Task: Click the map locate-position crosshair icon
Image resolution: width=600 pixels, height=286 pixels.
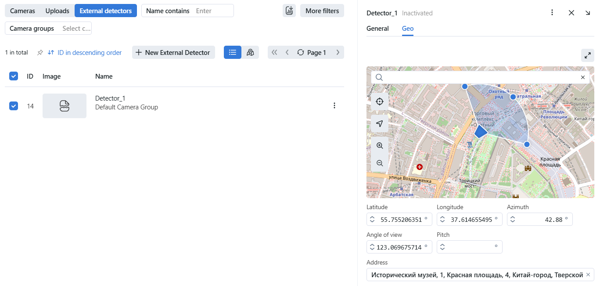Action: [x=380, y=101]
